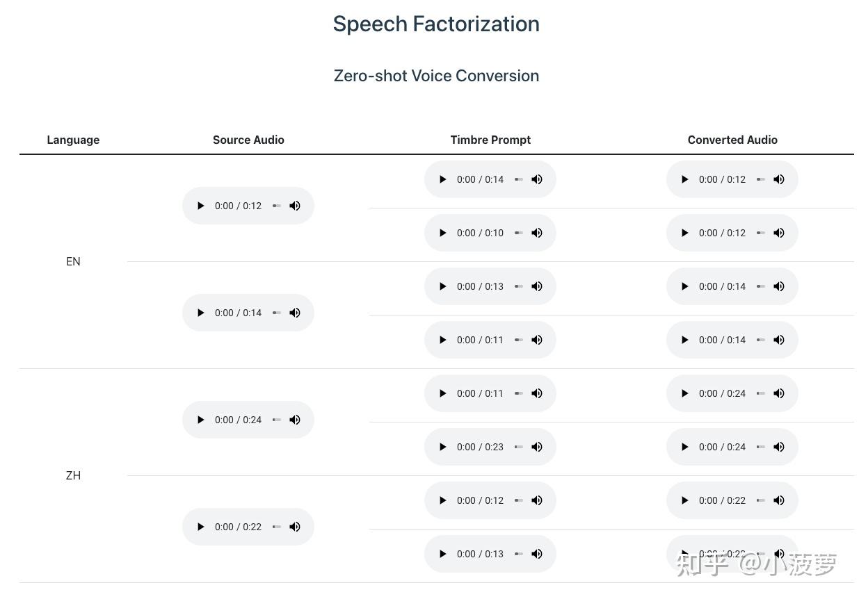Image resolution: width=859 pixels, height=599 pixels.
Task: Play the first converted audio in EN row
Action: (685, 179)
